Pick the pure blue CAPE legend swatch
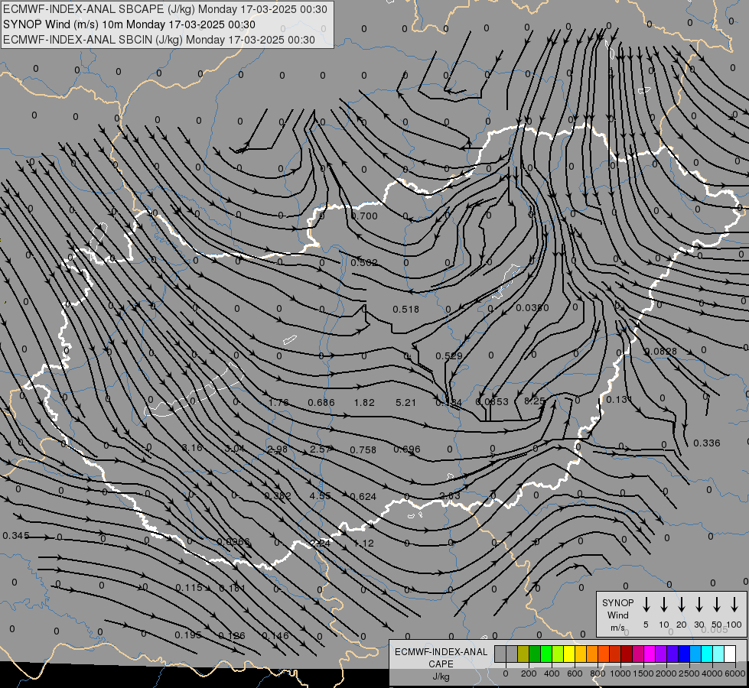 point(683,654)
